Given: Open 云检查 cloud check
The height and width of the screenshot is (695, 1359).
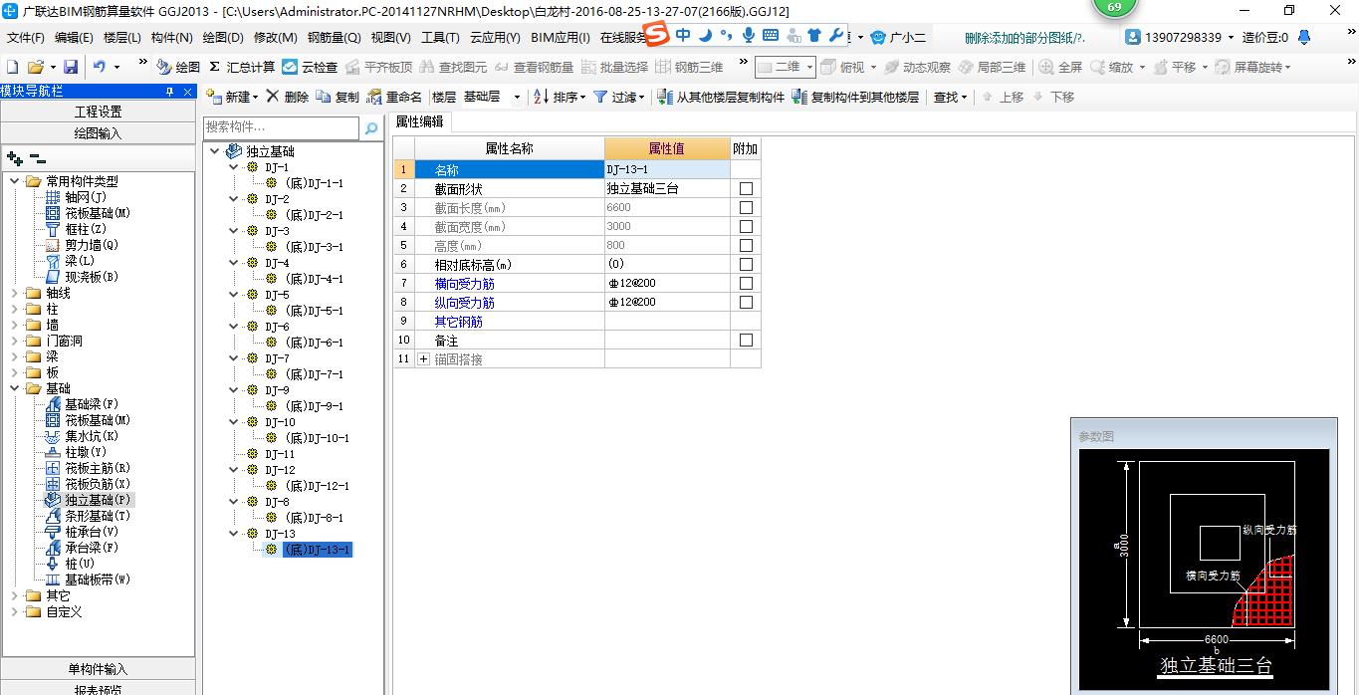Looking at the screenshot, I should point(310,67).
